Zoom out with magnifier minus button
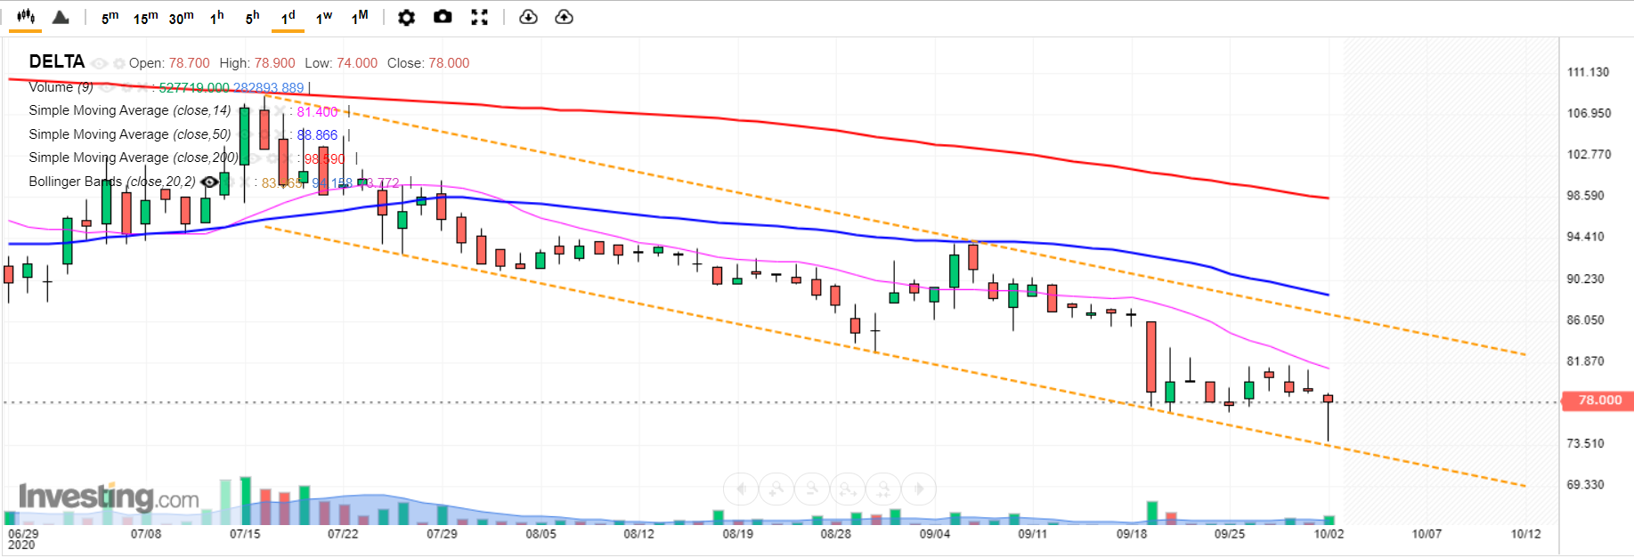Image resolution: width=1634 pixels, height=558 pixels. click(x=812, y=489)
